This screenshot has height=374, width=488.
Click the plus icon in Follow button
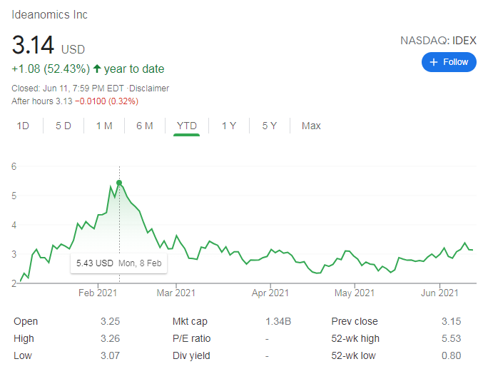[x=434, y=62]
